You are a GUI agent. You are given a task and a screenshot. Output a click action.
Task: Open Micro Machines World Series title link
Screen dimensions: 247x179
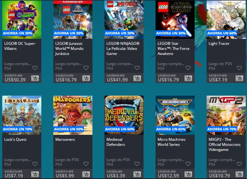click(171, 142)
